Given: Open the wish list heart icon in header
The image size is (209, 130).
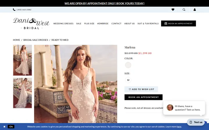Looking at the screenshot, I should [173, 10].
